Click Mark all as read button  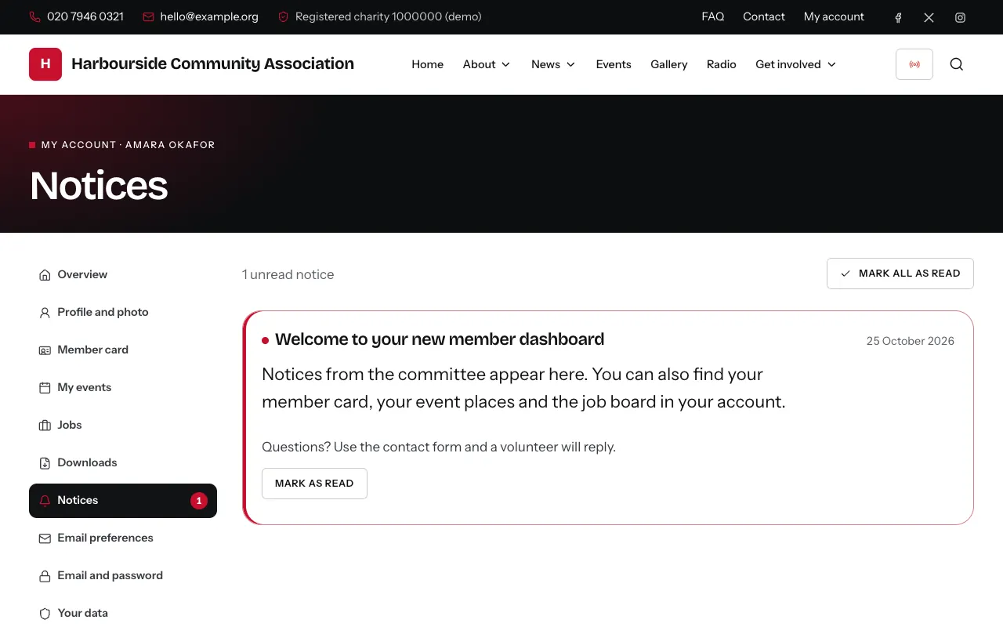tap(900, 274)
